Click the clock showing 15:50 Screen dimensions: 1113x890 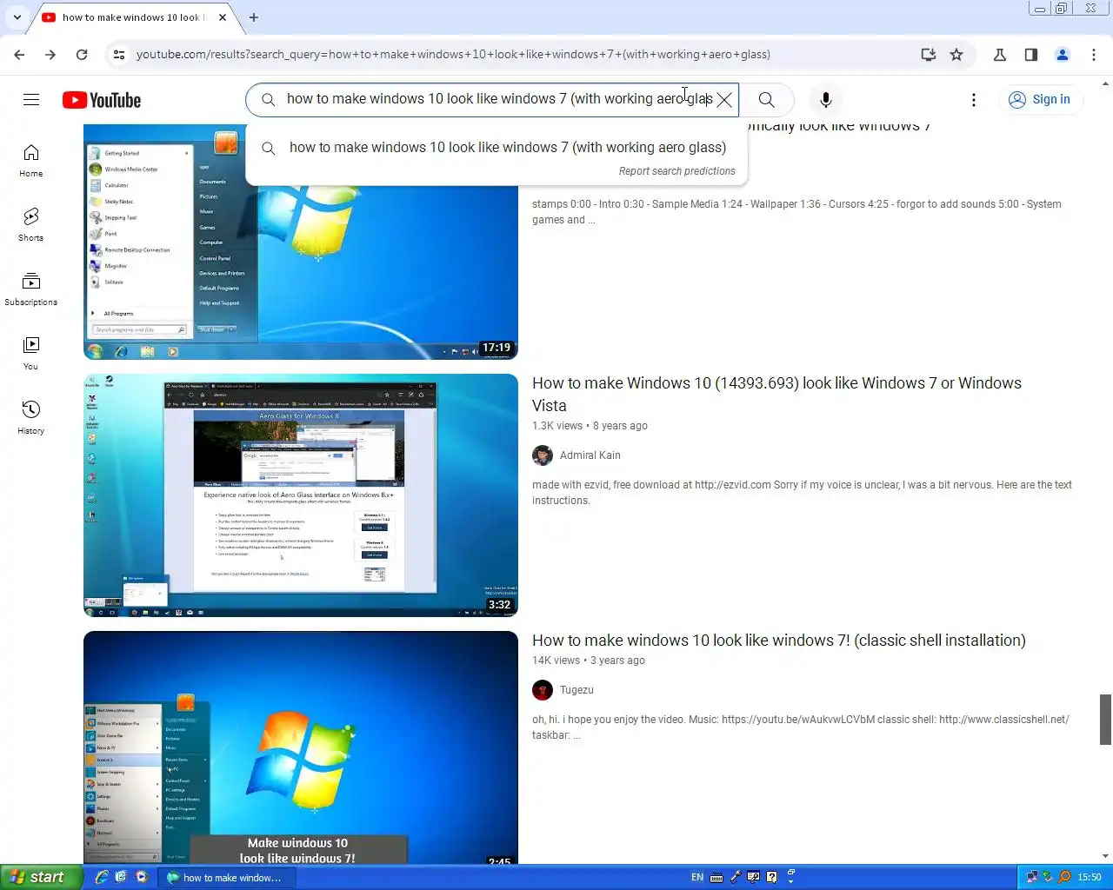[1090, 877]
